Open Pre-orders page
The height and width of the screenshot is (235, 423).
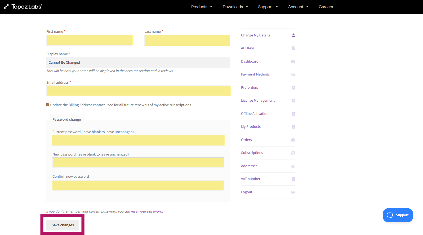(250, 88)
